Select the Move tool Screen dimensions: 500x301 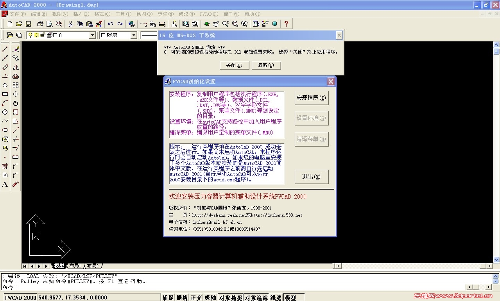point(16,94)
